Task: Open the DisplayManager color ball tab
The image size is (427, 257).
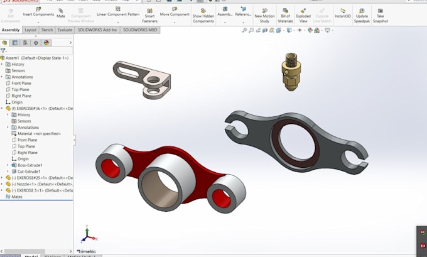Action: pyautogui.click(x=46, y=43)
